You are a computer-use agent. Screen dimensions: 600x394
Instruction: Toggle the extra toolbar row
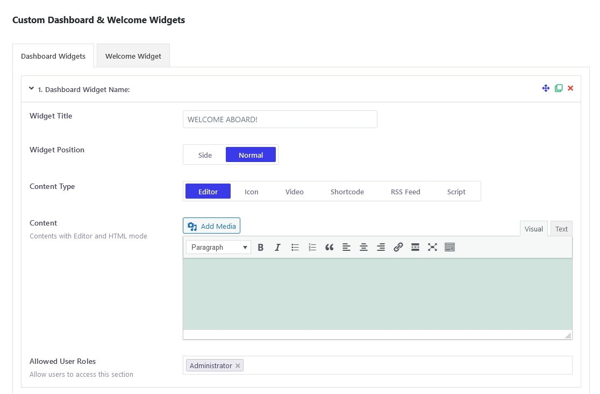point(449,247)
